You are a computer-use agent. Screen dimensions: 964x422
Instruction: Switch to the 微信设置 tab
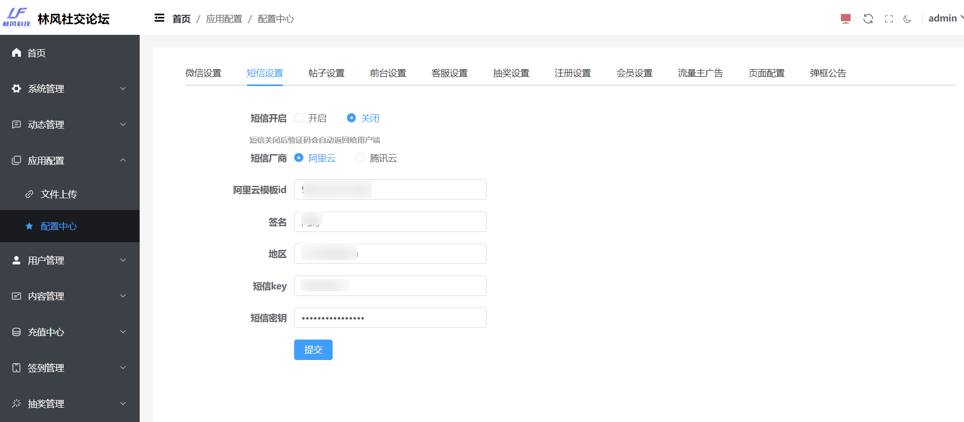pos(203,73)
